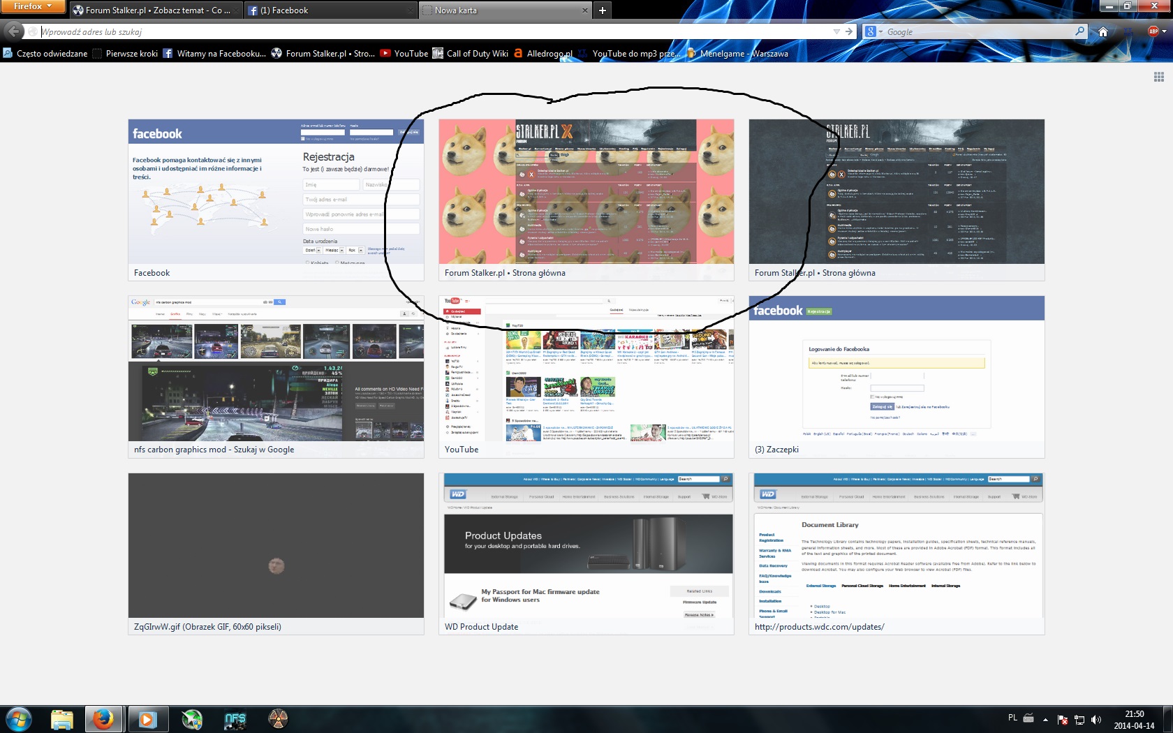Click the back arrow button

tap(13, 31)
